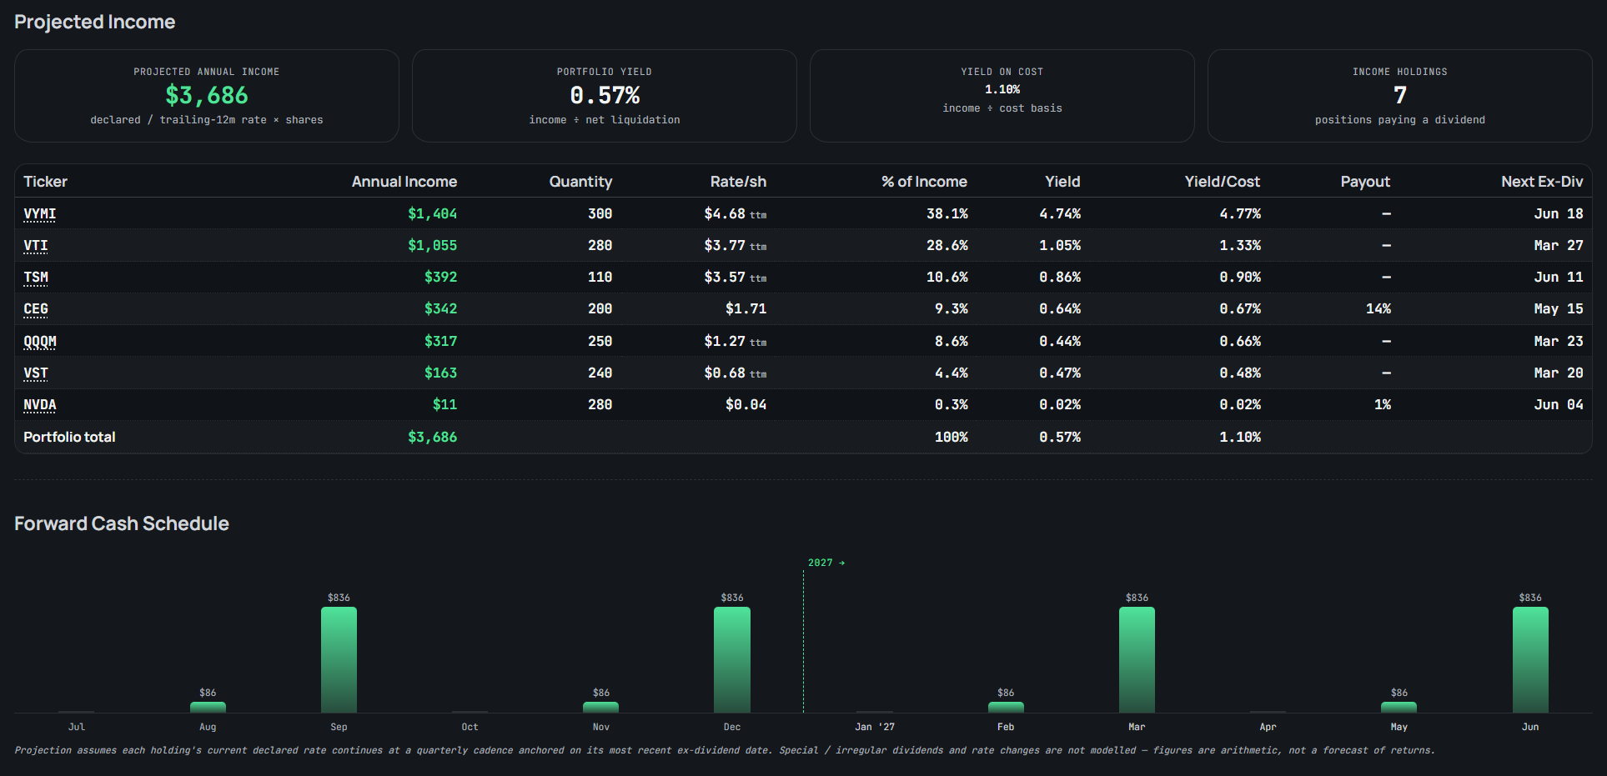Click QQQM annual income $317
This screenshot has height=776, width=1607.
click(x=440, y=341)
